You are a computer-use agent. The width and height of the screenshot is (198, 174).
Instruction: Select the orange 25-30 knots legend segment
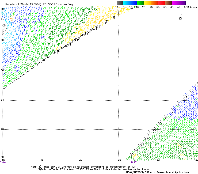[x=155, y=3]
